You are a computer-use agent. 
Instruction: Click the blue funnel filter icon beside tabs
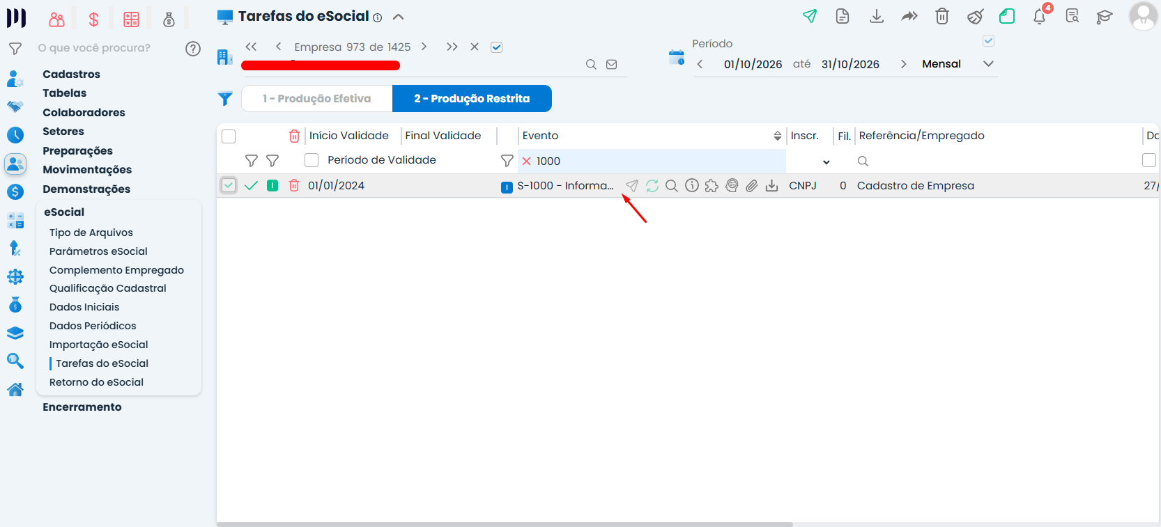225,99
